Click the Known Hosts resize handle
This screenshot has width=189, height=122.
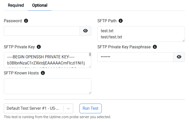[x=90, y=93]
